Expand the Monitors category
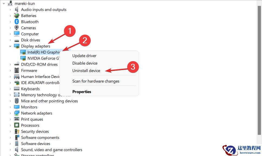The image size is (262, 156). tap(10, 107)
